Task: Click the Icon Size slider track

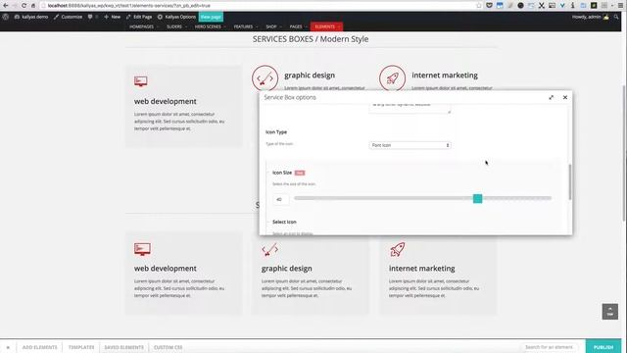Action: pos(422,198)
